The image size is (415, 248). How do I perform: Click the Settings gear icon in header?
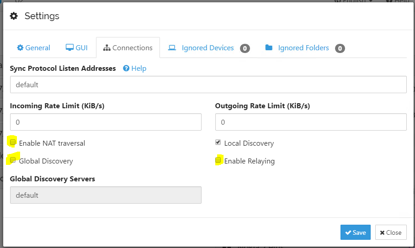click(14, 16)
